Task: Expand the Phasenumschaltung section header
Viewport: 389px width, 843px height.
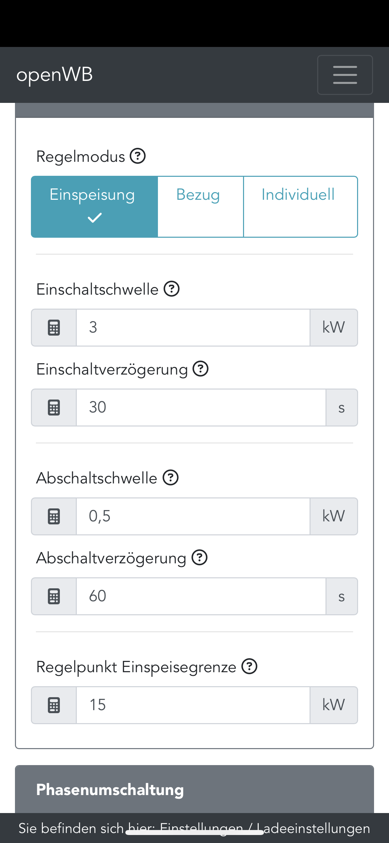Action: coord(194,790)
